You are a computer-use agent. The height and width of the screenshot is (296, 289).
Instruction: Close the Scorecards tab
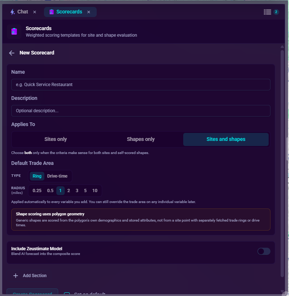click(89, 12)
